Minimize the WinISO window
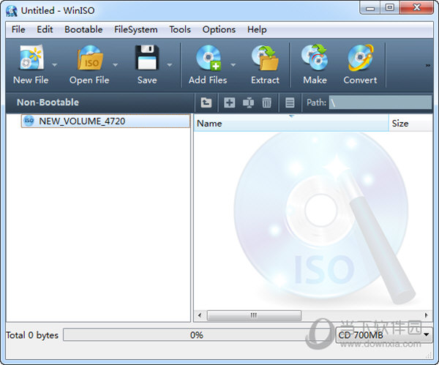Image resolution: width=439 pixels, height=365 pixels. (x=370, y=8)
